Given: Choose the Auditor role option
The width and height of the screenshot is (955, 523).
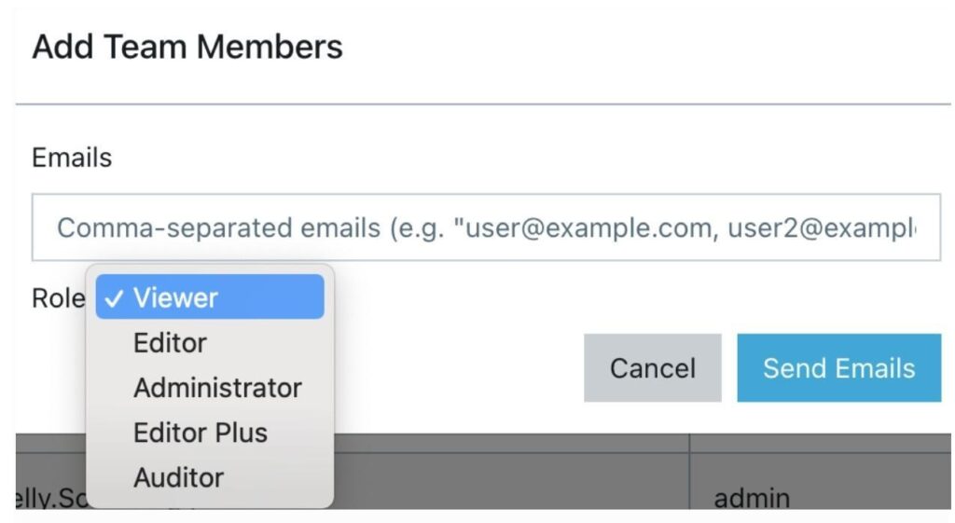Looking at the screenshot, I should tap(178, 477).
